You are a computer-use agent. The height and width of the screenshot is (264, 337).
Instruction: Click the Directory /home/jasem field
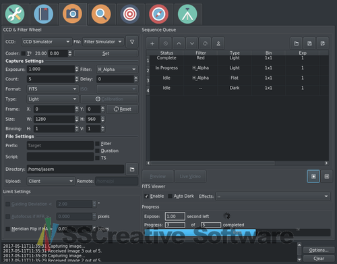pyautogui.click(x=75, y=169)
